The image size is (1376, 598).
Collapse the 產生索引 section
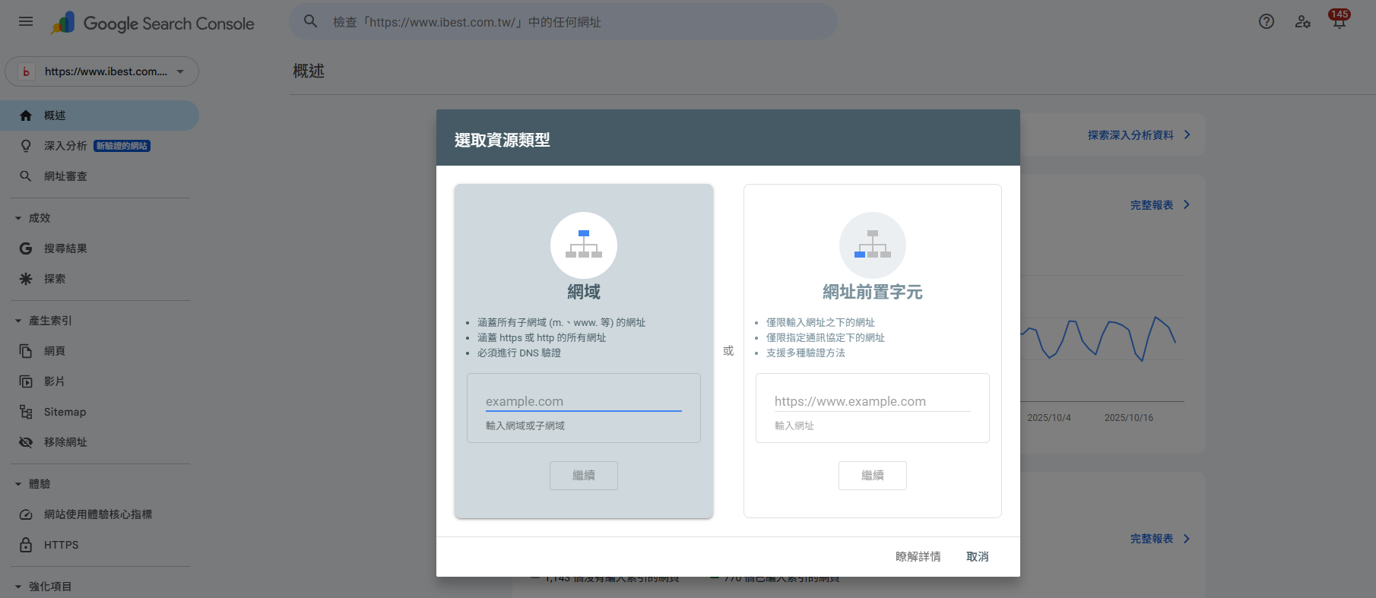pyautogui.click(x=18, y=321)
